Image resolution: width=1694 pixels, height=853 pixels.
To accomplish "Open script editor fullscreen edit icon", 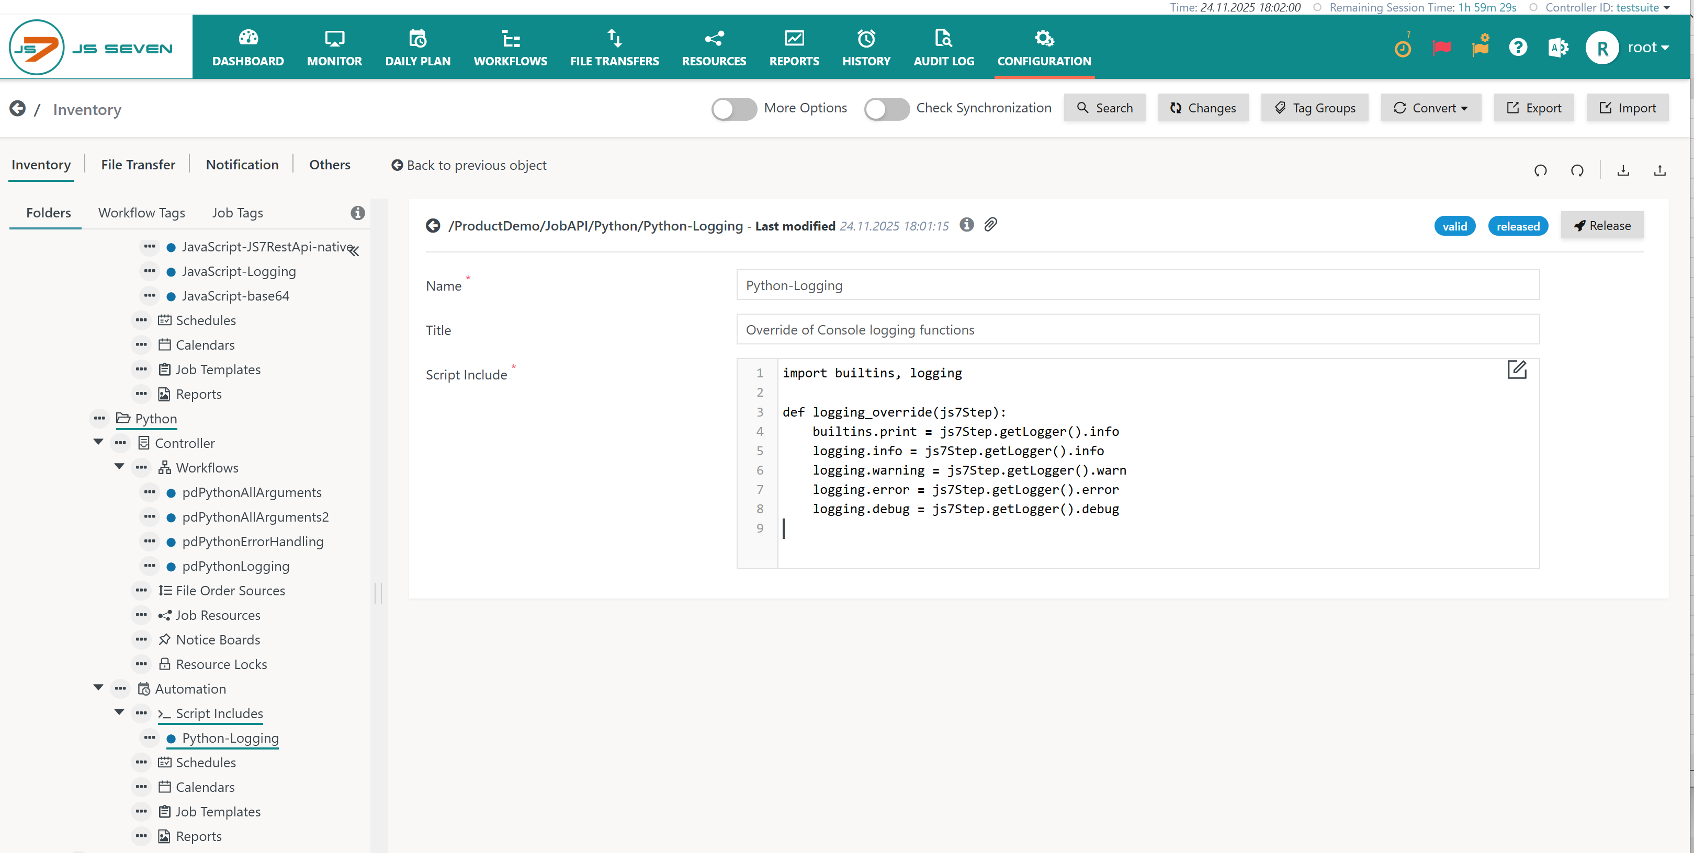I will (x=1517, y=370).
